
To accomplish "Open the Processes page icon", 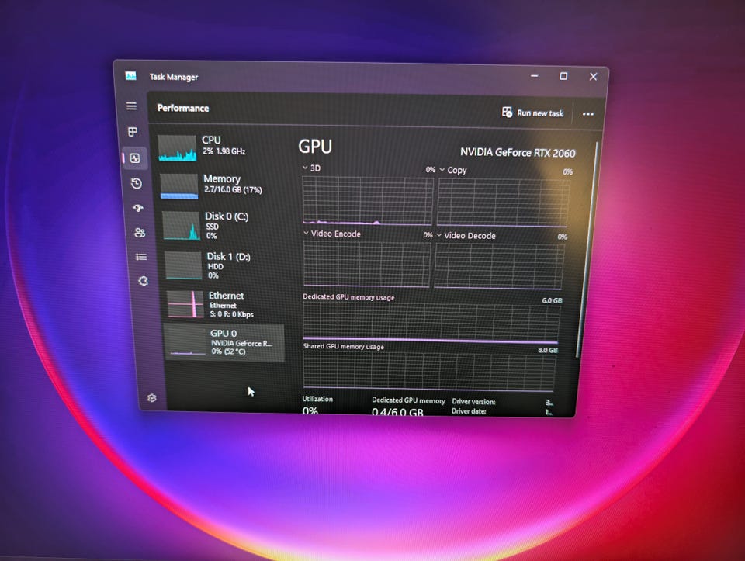I will coord(133,132).
